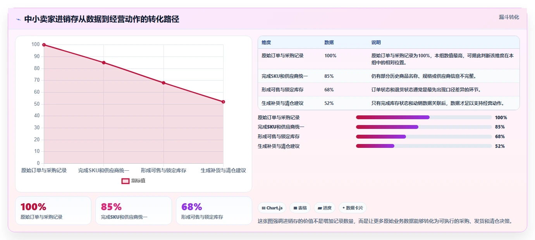
Task: Click the progress bar for 完成SKU和供应商统一
Action: (424, 127)
